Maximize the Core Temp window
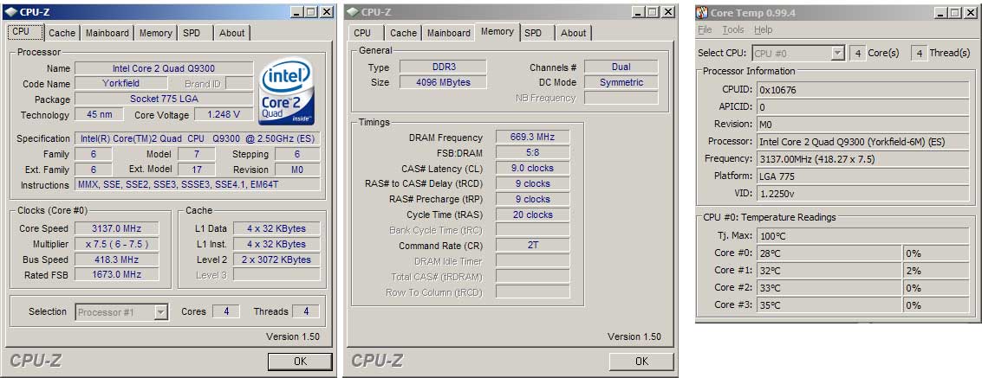 [954, 12]
